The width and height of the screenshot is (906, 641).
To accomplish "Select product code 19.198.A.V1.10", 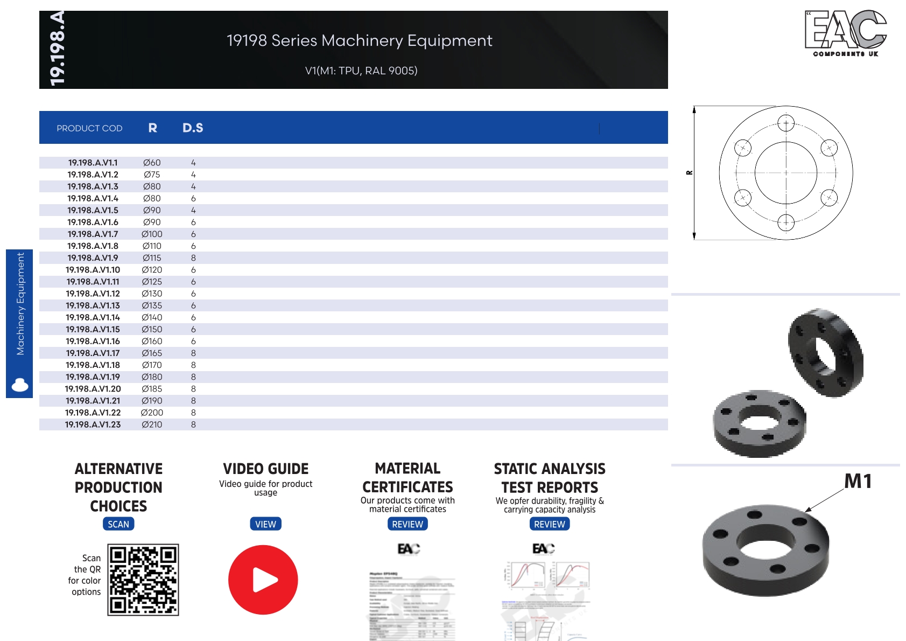I will pos(93,270).
